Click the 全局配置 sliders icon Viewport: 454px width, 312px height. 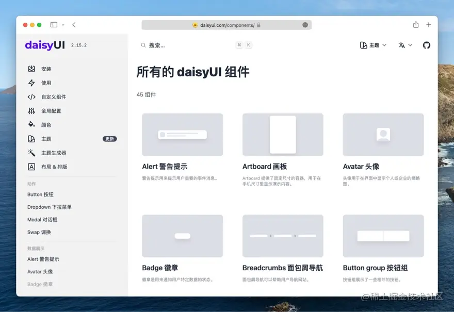point(32,110)
